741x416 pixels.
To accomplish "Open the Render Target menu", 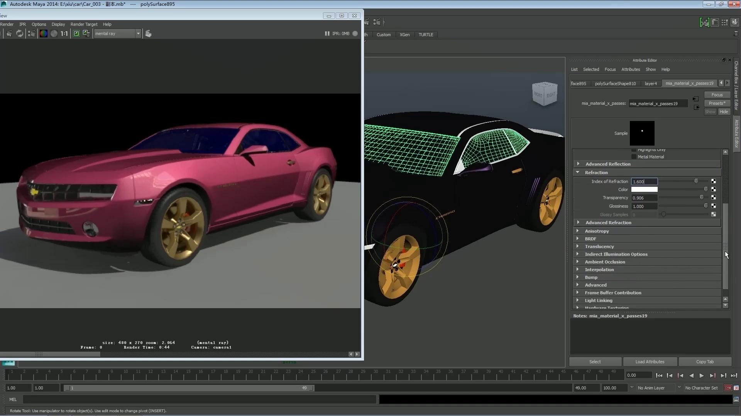I will pos(84,24).
